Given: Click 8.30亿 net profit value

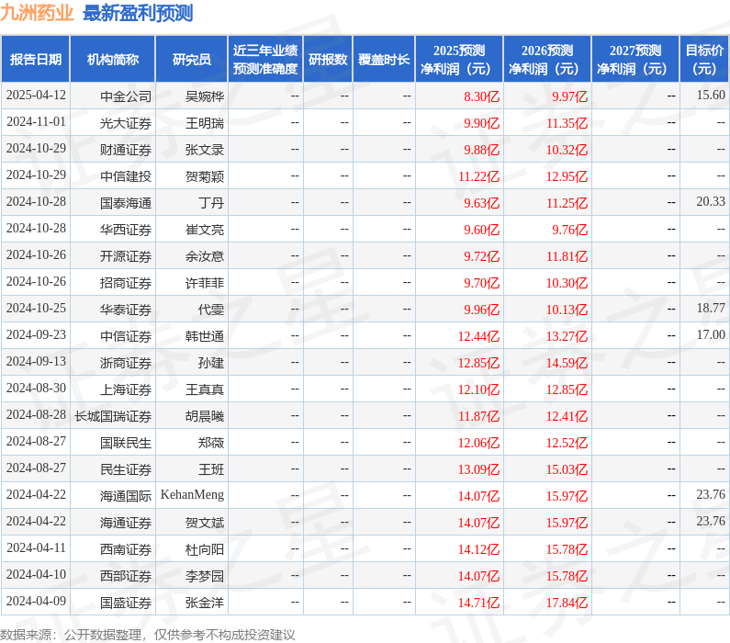Looking at the screenshot, I should (481, 96).
